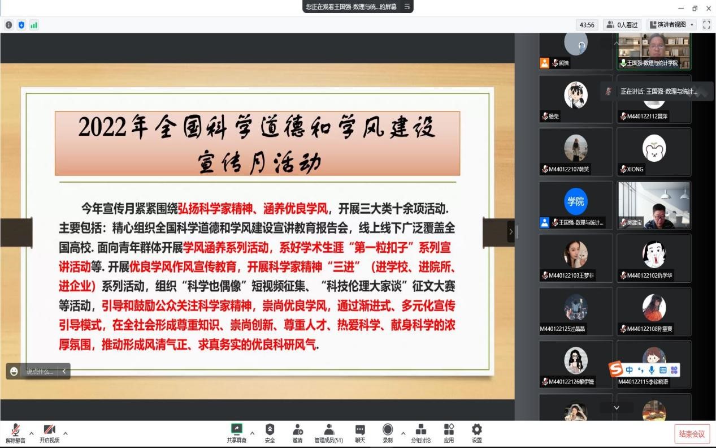Click the green network signal strength indicator
716x448 pixels.
34,25
